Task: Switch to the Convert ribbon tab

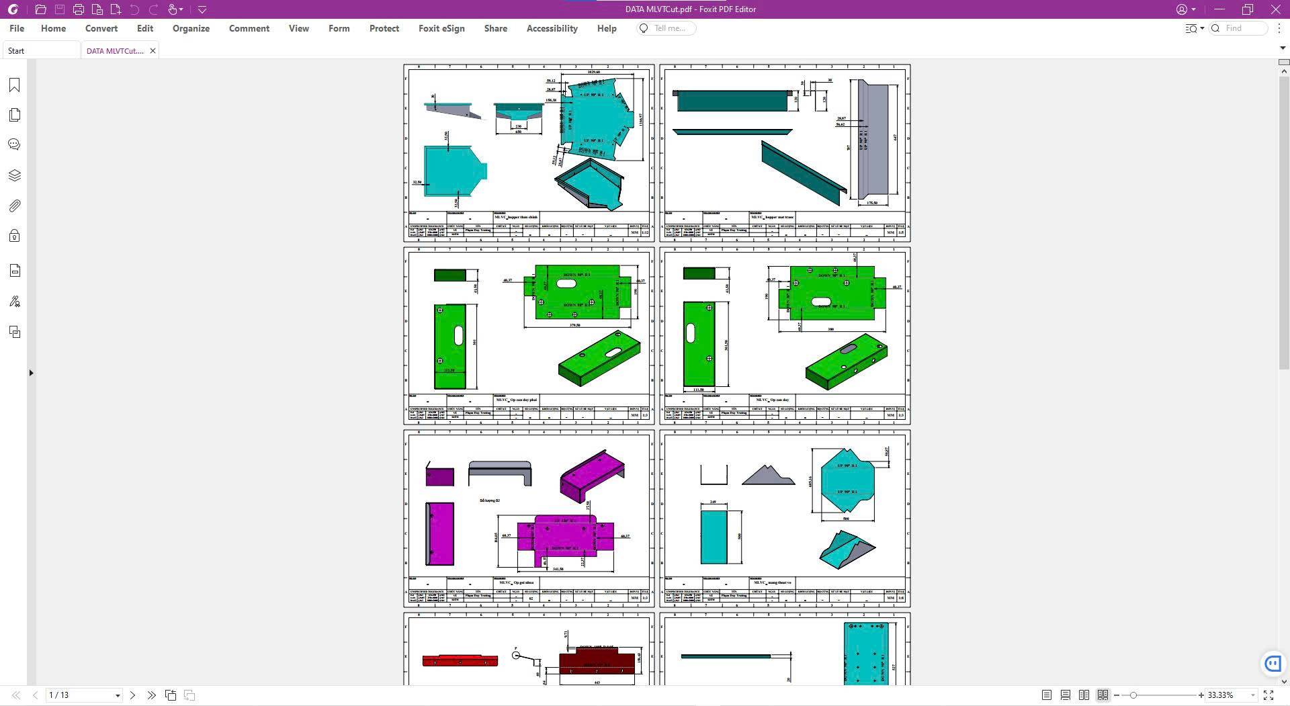Action: point(101,28)
